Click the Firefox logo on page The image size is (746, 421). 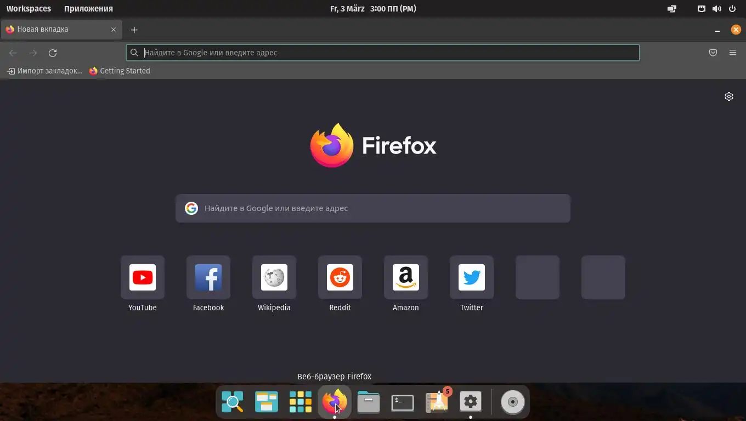click(332, 145)
